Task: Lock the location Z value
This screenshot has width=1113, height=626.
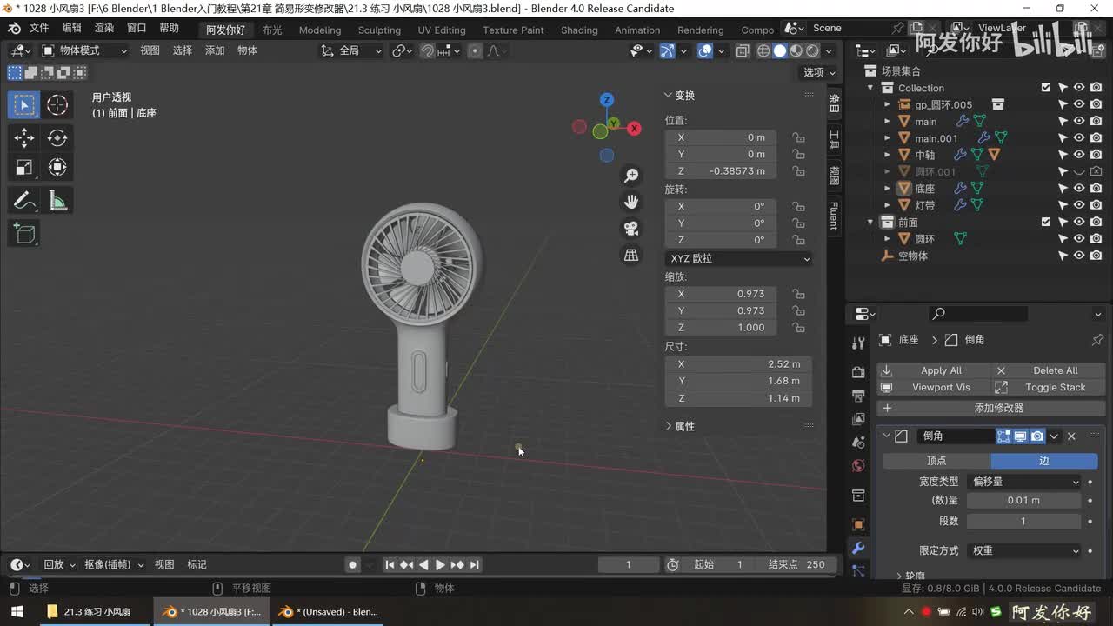Action: (x=797, y=171)
